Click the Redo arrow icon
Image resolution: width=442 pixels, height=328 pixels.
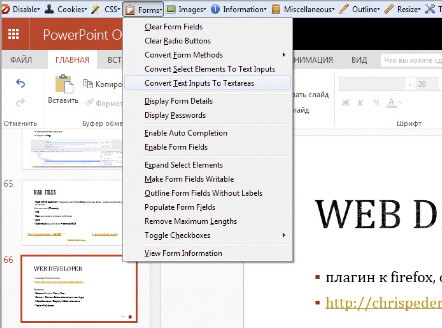click(x=20, y=102)
